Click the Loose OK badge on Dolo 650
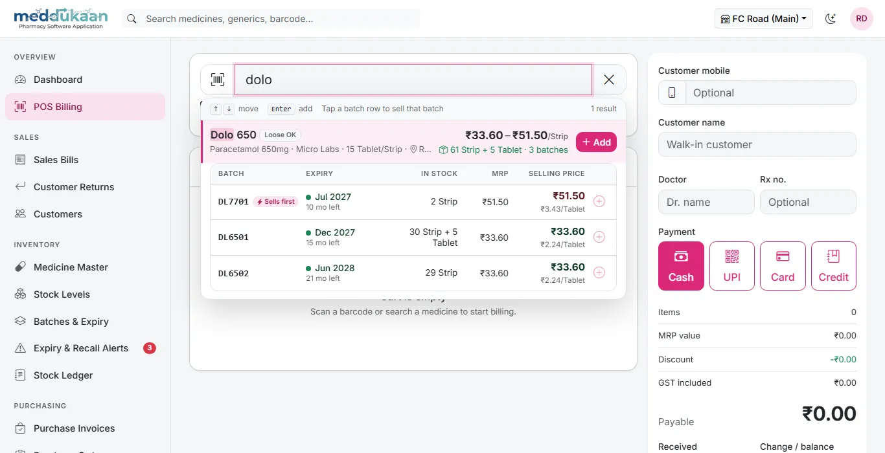Screen dimensions: 885x453 click(281, 135)
